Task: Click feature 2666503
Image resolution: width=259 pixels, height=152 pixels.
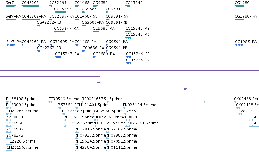Action: click(x=9, y=132)
